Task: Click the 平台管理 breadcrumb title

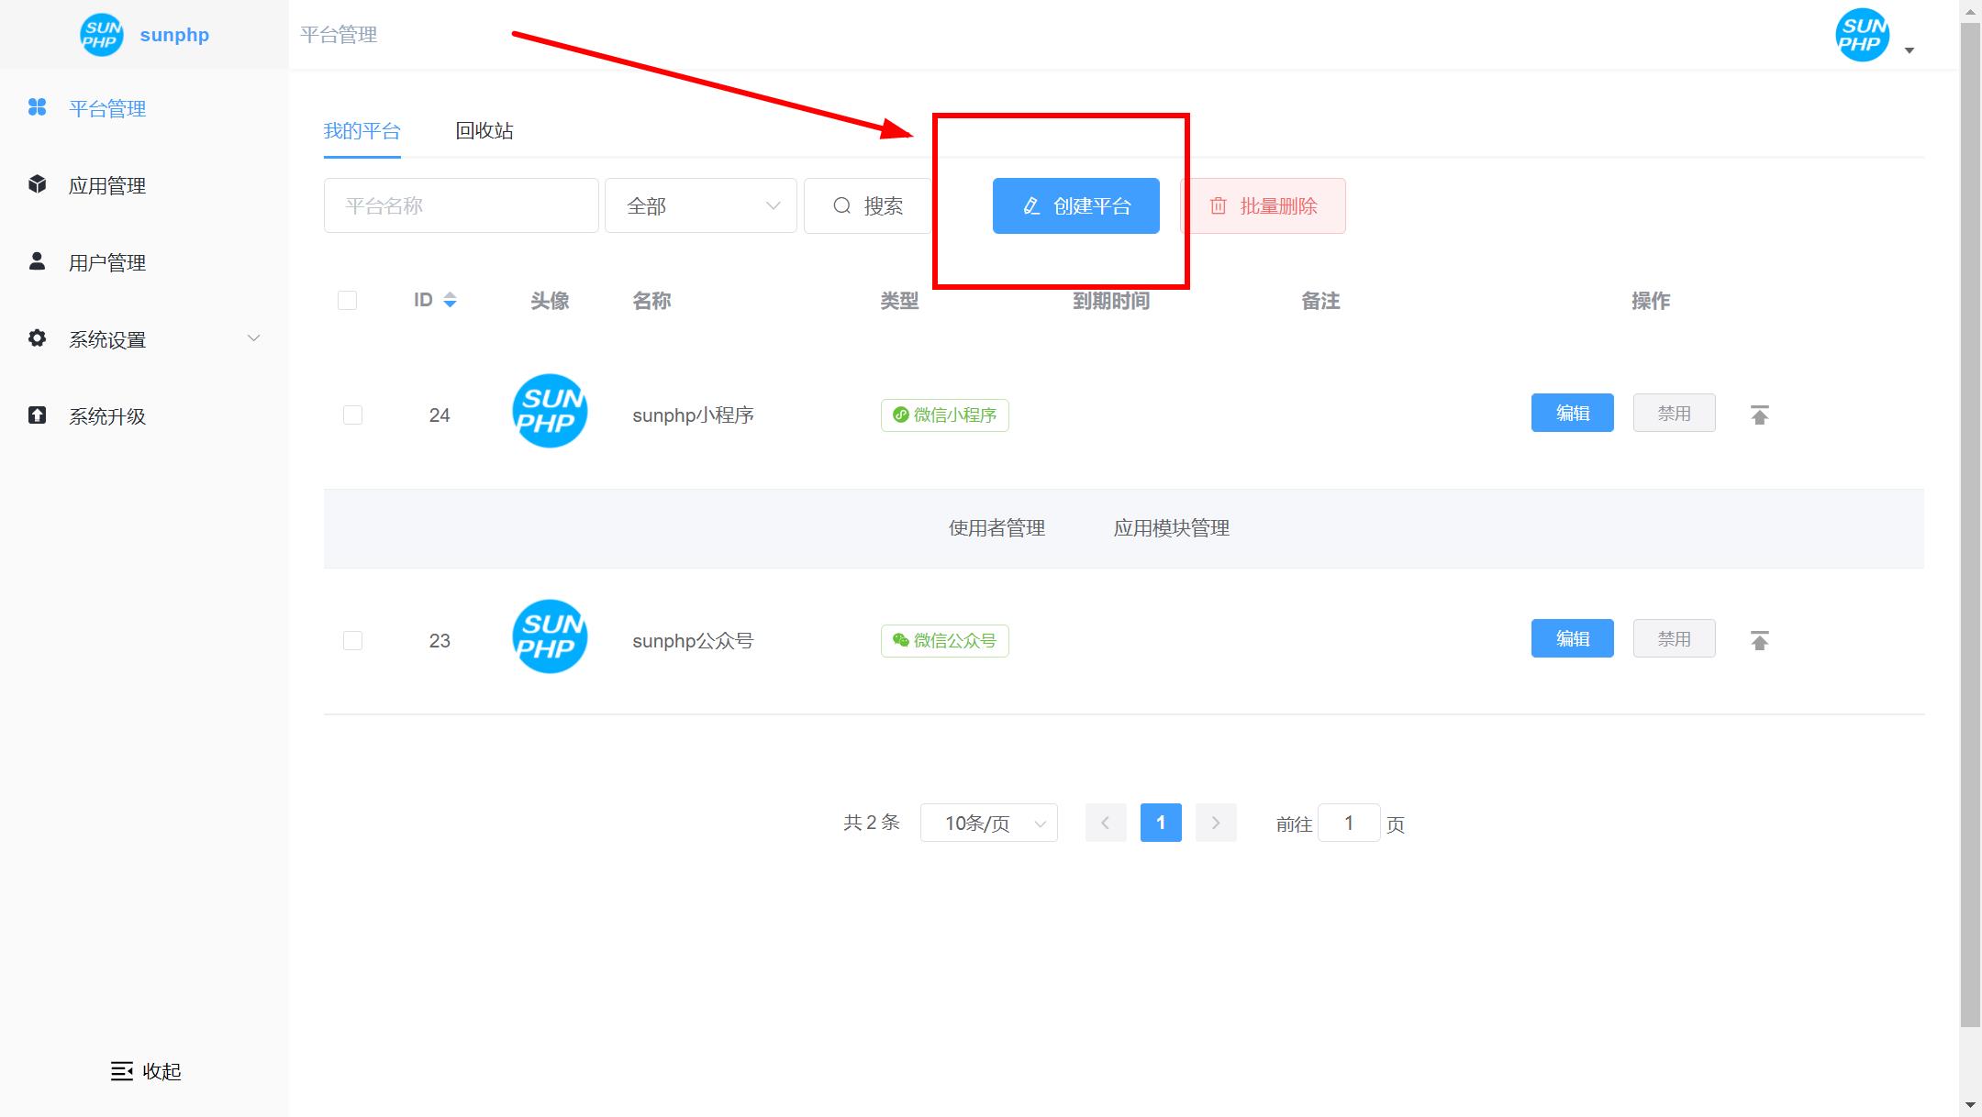Action: (339, 35)
